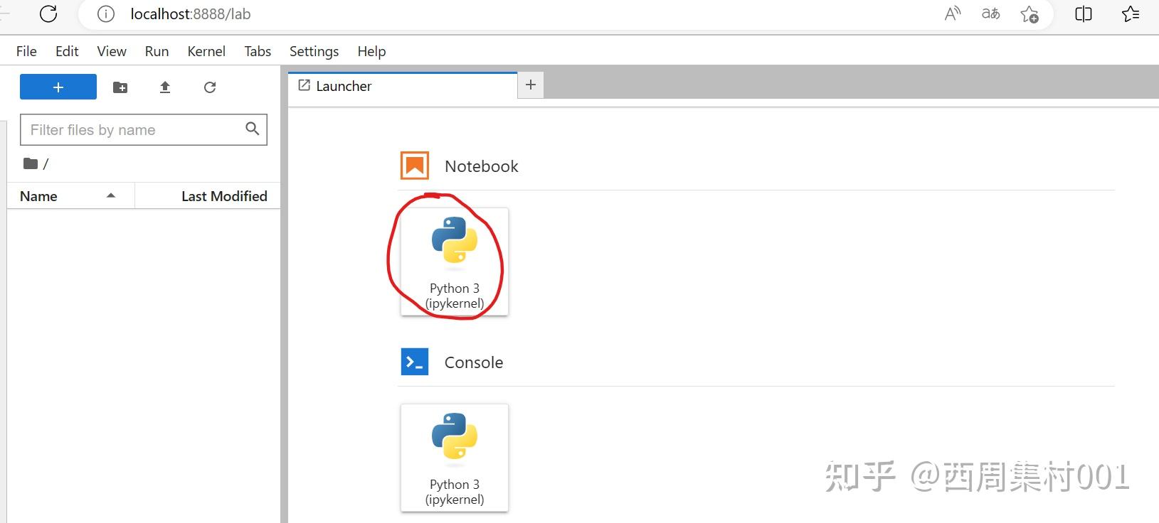Click the Filter files by name field

click(x=144, y=129)
